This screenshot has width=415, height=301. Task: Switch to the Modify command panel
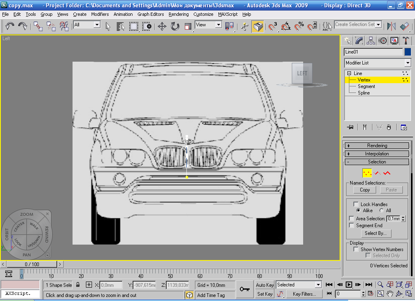coord(359,41)
